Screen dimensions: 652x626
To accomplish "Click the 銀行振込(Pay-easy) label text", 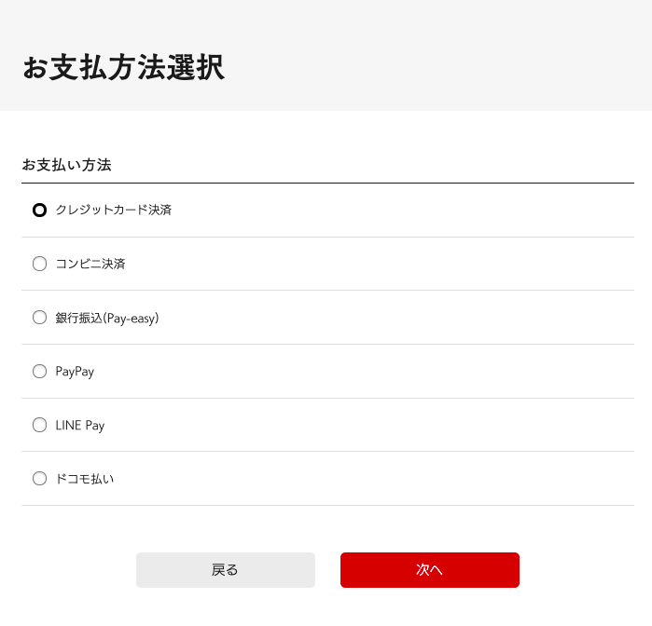I will pyautogui.click(x=107, y=318).
